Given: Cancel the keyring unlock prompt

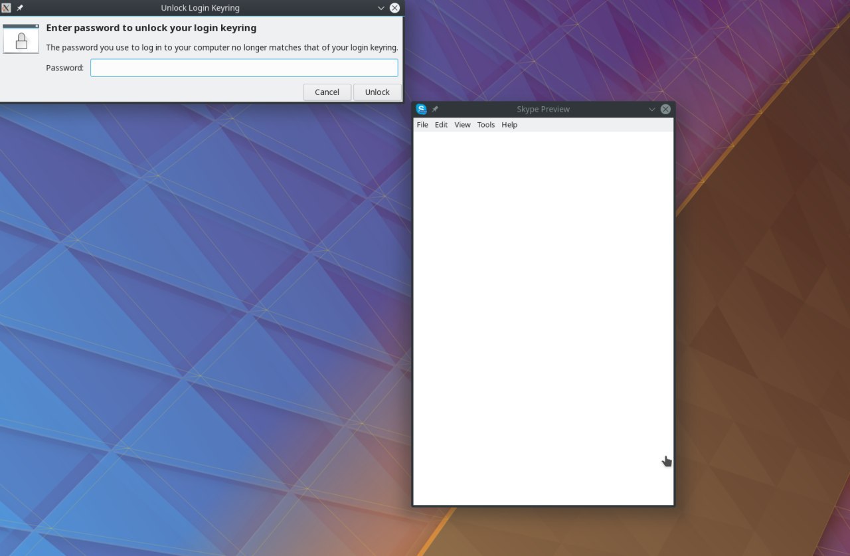Looking at the screenshot, I should (x=327, y=92).
